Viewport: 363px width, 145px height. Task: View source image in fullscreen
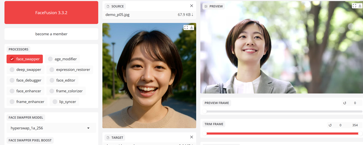(186, 28)
